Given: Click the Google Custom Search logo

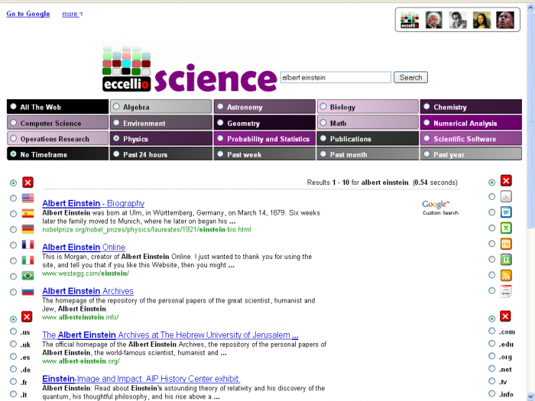Looking at the screenshot, I should click(x=440, y=208).
